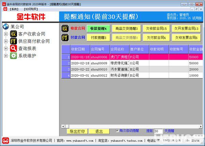The image size is (205, 146).
Task: Click the 收款提醒4 button
Action: 98,28
